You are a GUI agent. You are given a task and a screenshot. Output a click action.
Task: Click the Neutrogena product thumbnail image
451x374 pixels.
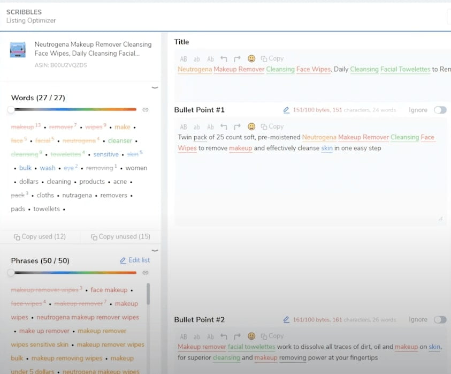(x=18, y=49)
